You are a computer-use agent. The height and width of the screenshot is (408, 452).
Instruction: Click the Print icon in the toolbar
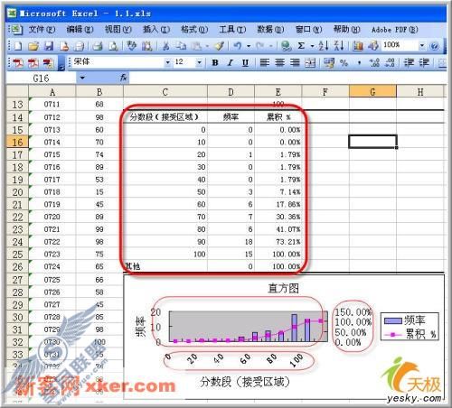pos(98,46)
